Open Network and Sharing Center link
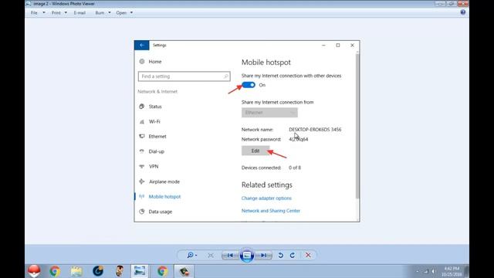This screenshot has width=494, height=278. pos(271,211)
